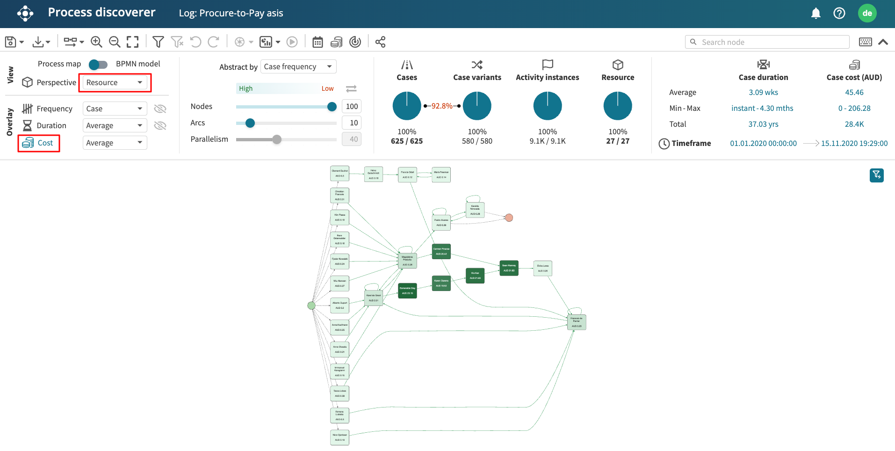Open the Perspective Resource dropdown

(x=115, y=83)
